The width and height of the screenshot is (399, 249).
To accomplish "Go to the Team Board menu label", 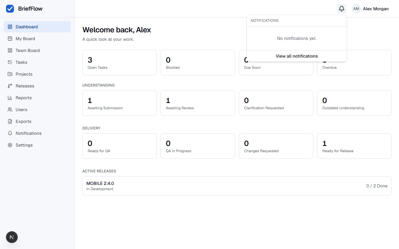I will click(28, 50).
